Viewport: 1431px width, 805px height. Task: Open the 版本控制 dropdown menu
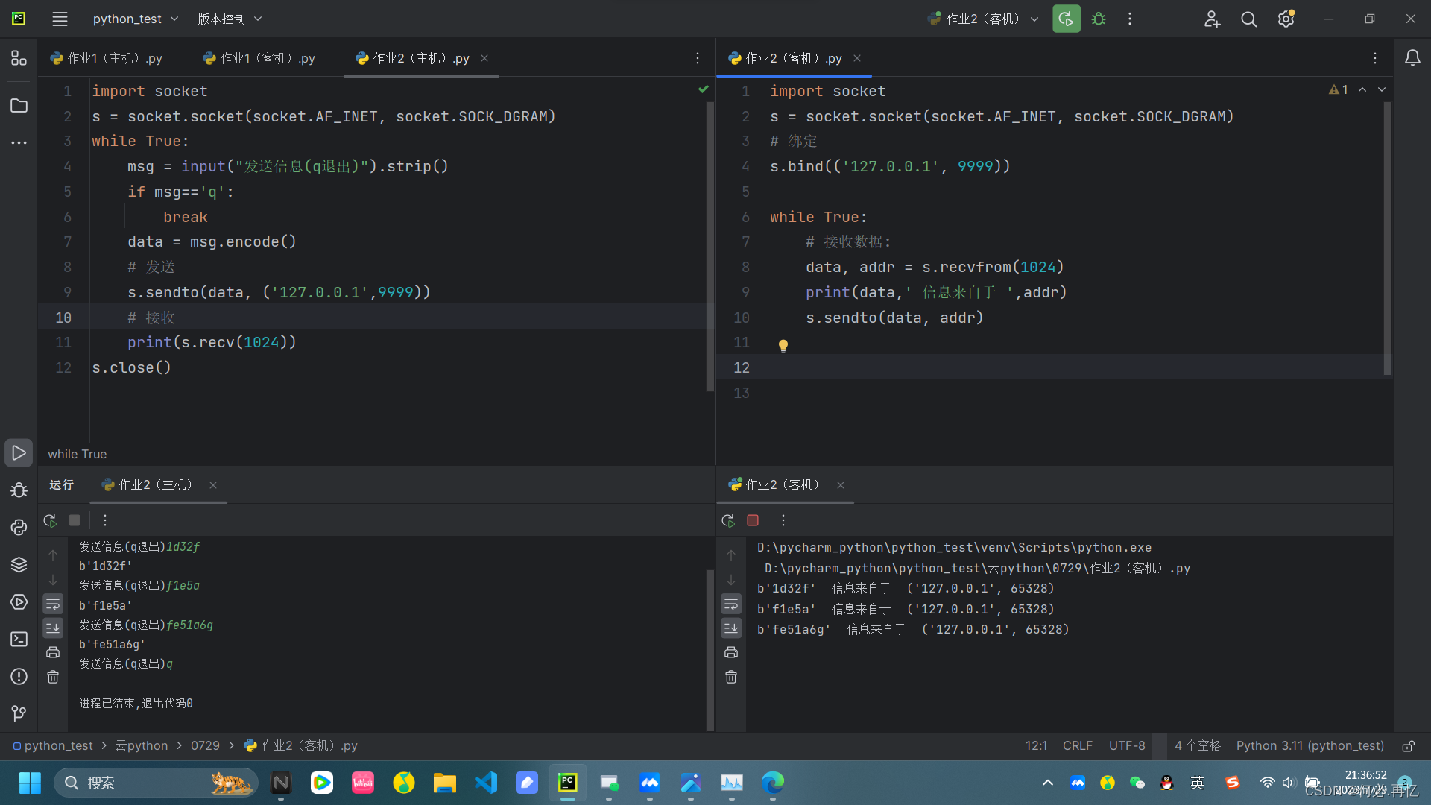pyautogui.click(x=230, y=19)
